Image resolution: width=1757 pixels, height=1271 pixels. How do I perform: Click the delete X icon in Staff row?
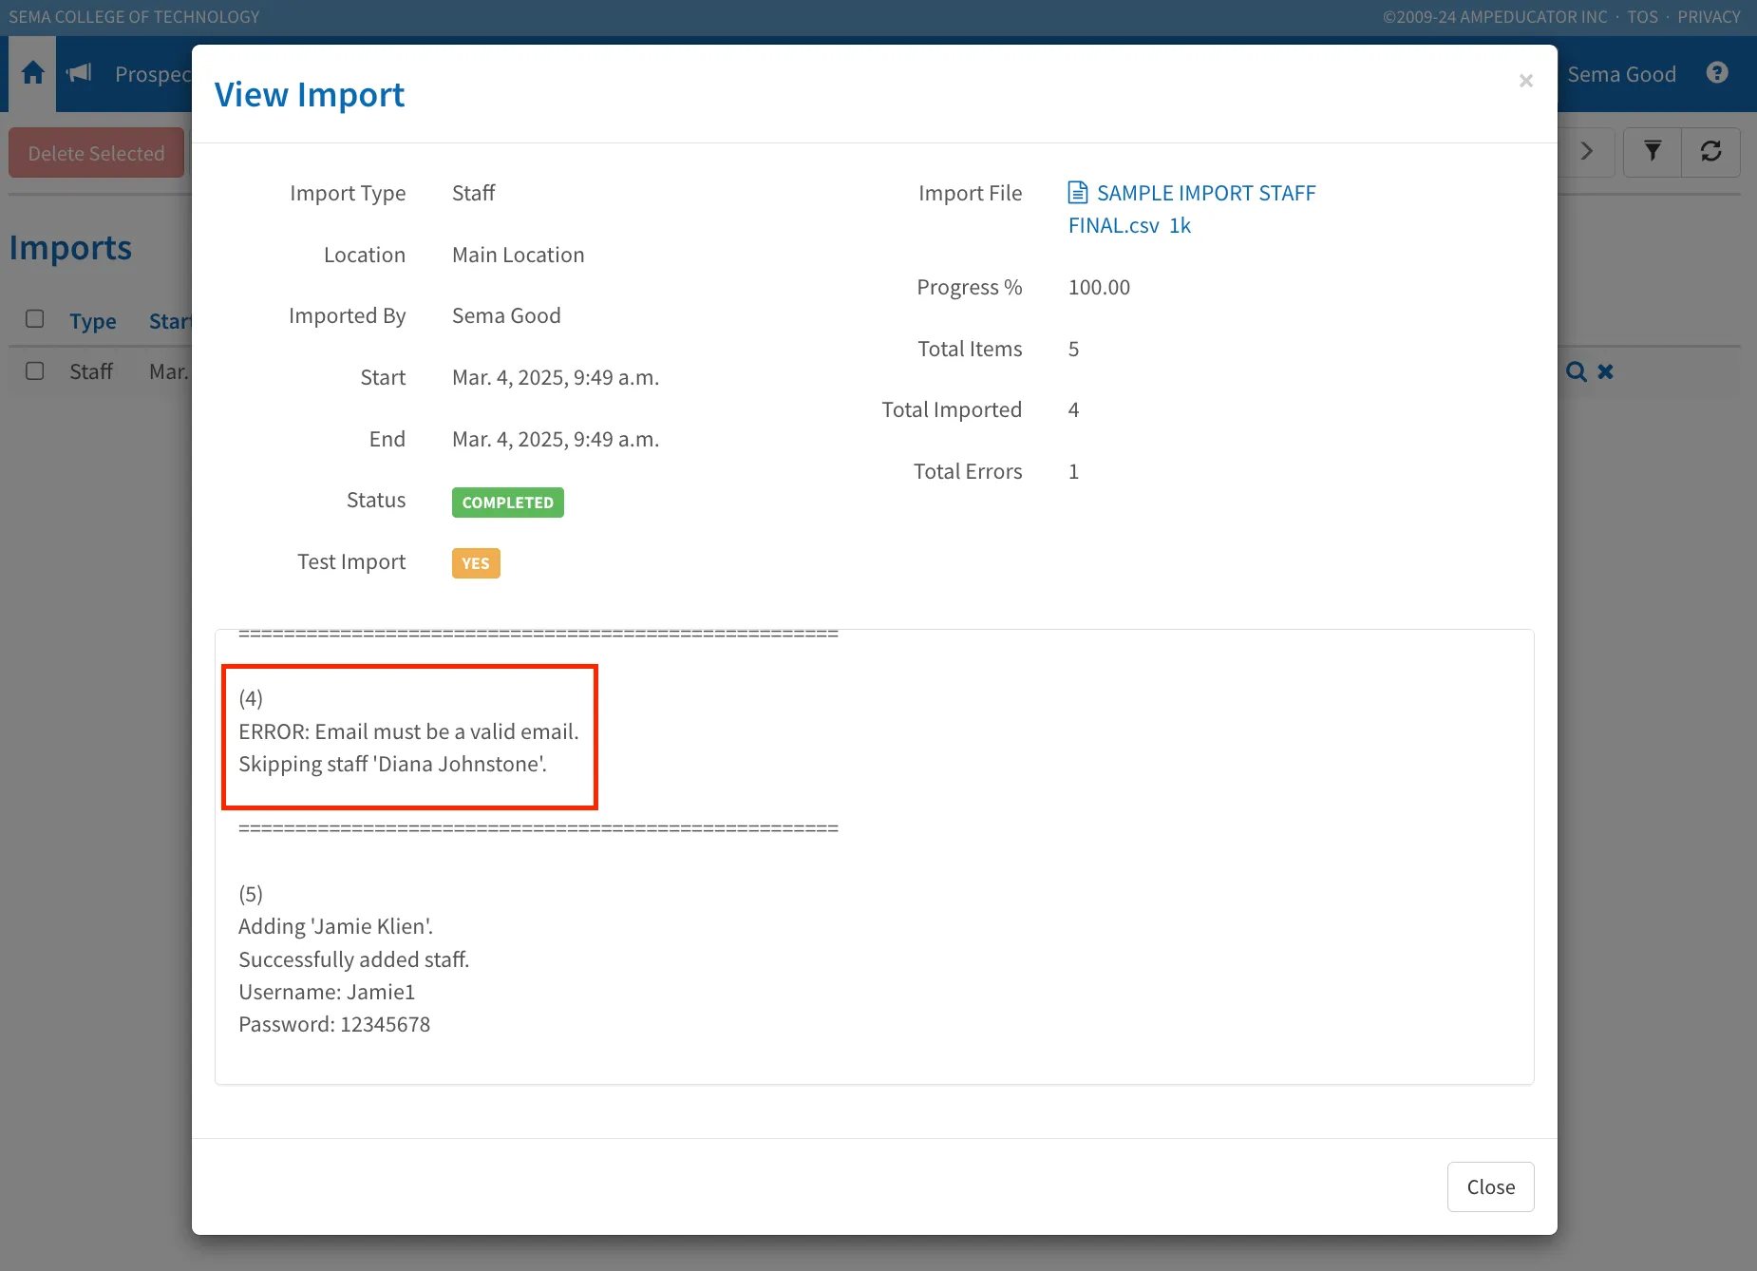point(1605,371)
